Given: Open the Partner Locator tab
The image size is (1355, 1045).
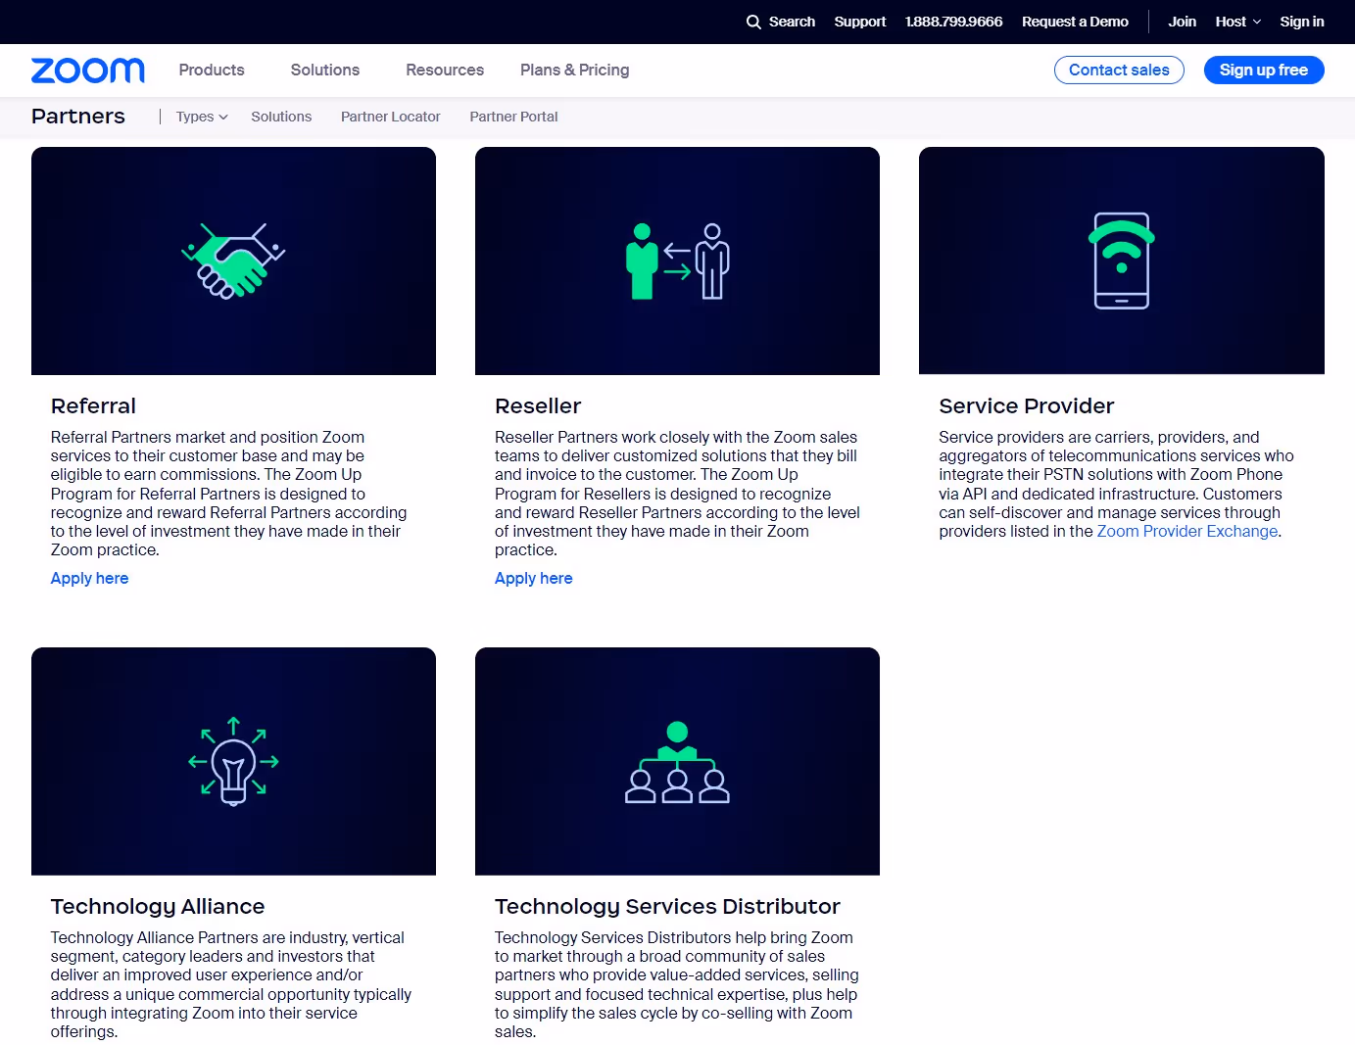Looking at the screenshot, I should point(391,117).
